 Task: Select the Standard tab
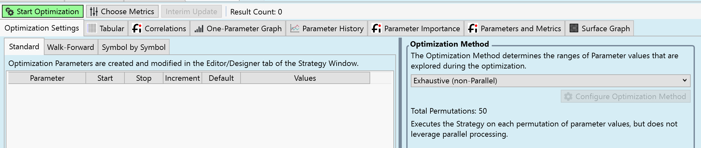tap(24, 47)
